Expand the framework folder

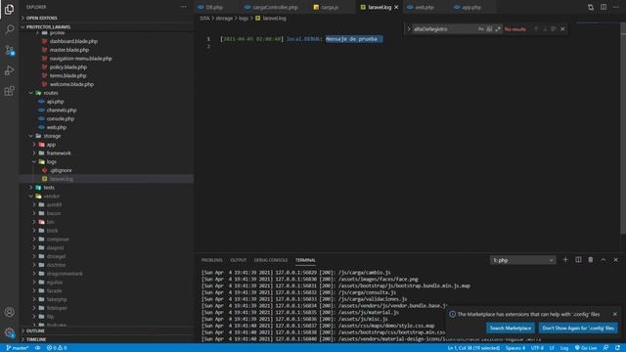click(59, 154)
